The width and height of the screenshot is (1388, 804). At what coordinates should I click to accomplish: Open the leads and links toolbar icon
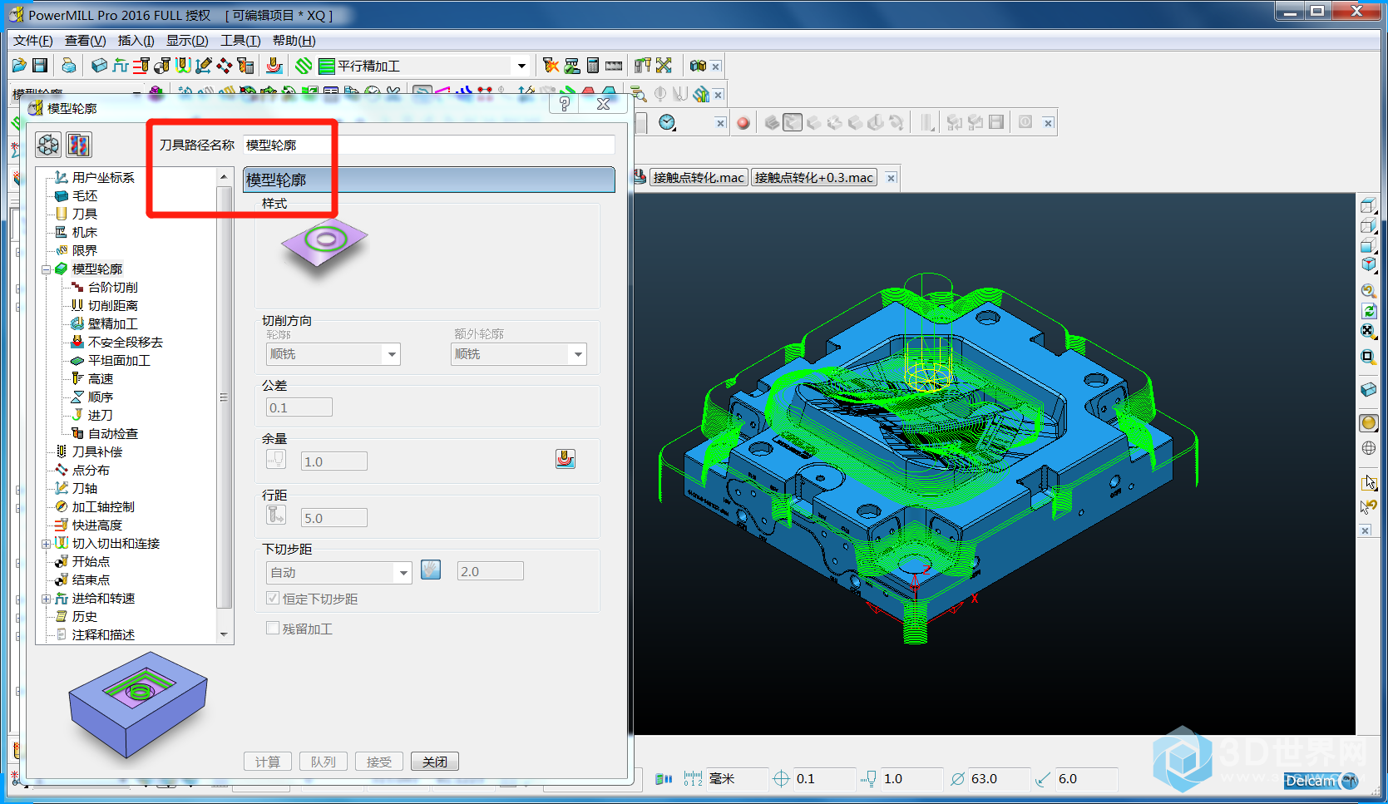pyautogui.click(x=183, y=66)
